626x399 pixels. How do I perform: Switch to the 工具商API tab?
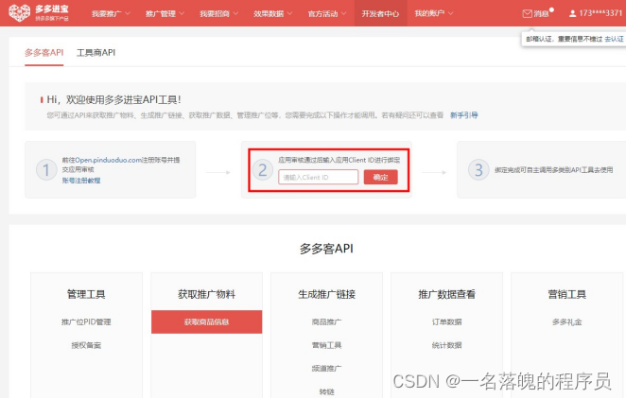coord(96,52)
